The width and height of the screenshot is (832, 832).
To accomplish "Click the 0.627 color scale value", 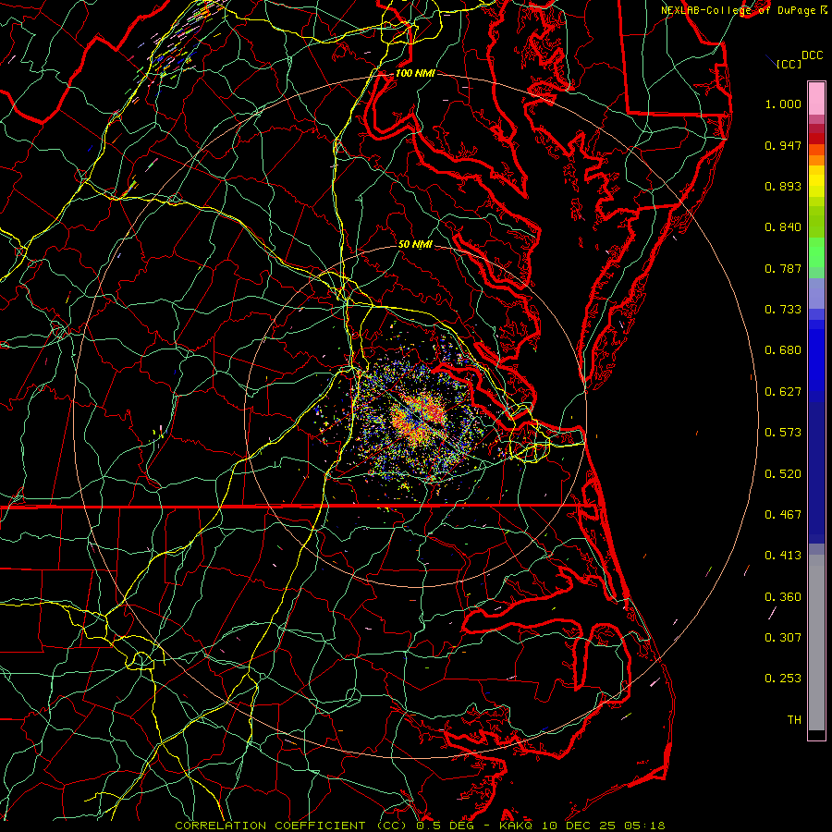I will [783, 392].
